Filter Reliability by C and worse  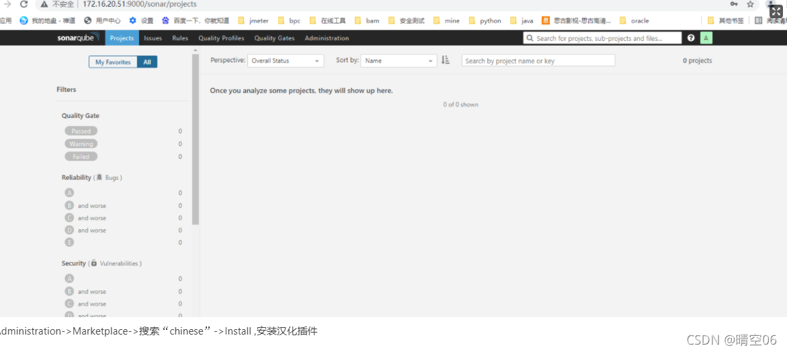tap(85, 218)
